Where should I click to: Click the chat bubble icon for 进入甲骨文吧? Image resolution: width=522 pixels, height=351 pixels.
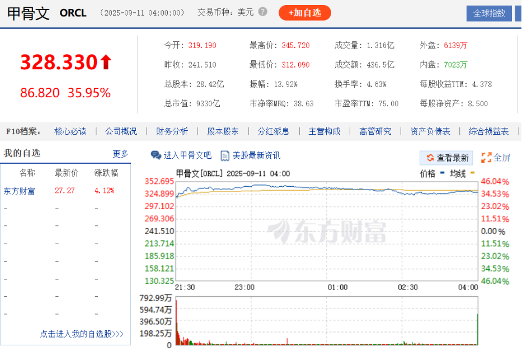[x=156, y=155]
